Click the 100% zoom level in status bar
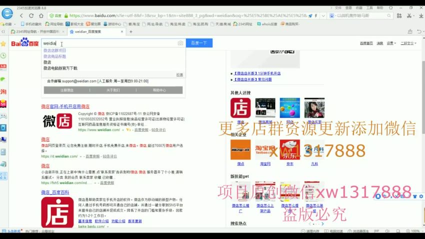Viewport: 425px width, 239px height. coord(413,231)
